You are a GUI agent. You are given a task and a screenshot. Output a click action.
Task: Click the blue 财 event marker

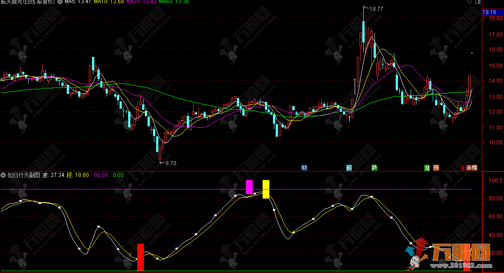coord(304,167)
